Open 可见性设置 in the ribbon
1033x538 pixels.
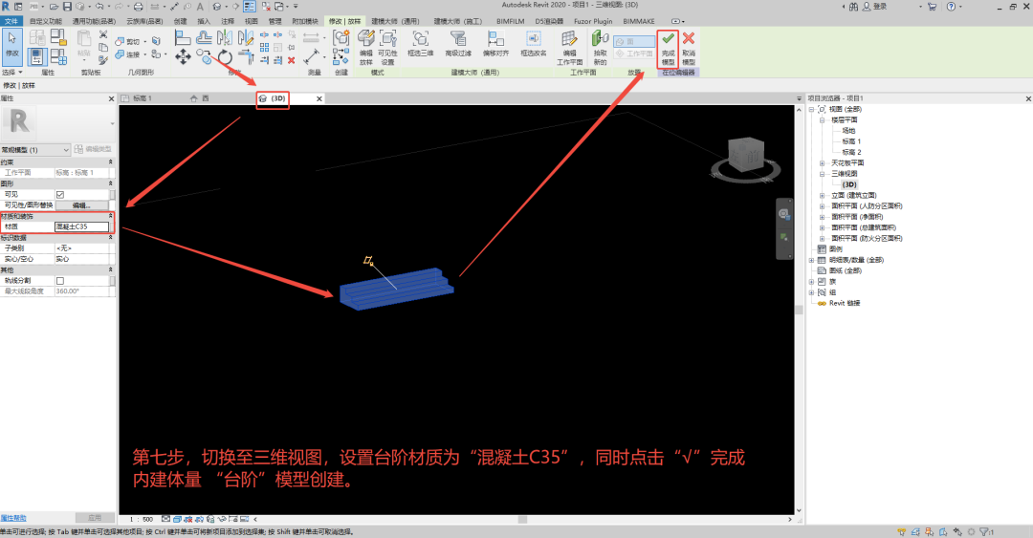tap(388, 48)
